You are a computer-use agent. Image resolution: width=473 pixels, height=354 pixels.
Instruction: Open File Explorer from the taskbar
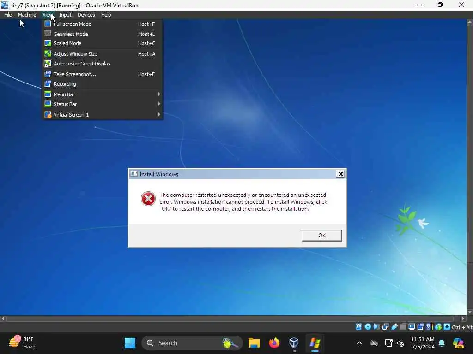tap(254, 343)
